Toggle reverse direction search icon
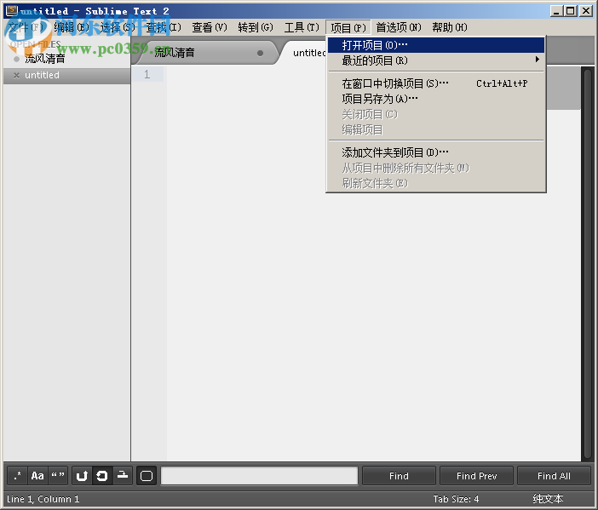 coord(82,476)
